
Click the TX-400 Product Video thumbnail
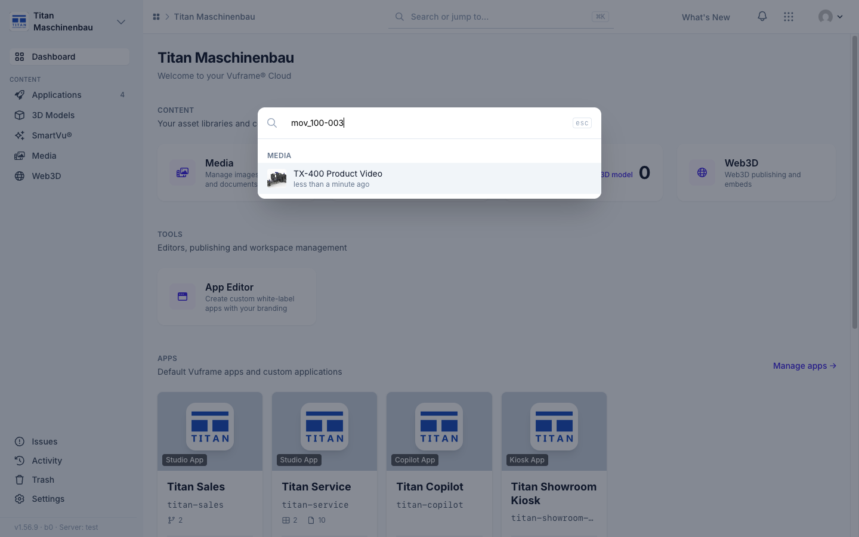(277, 178)
